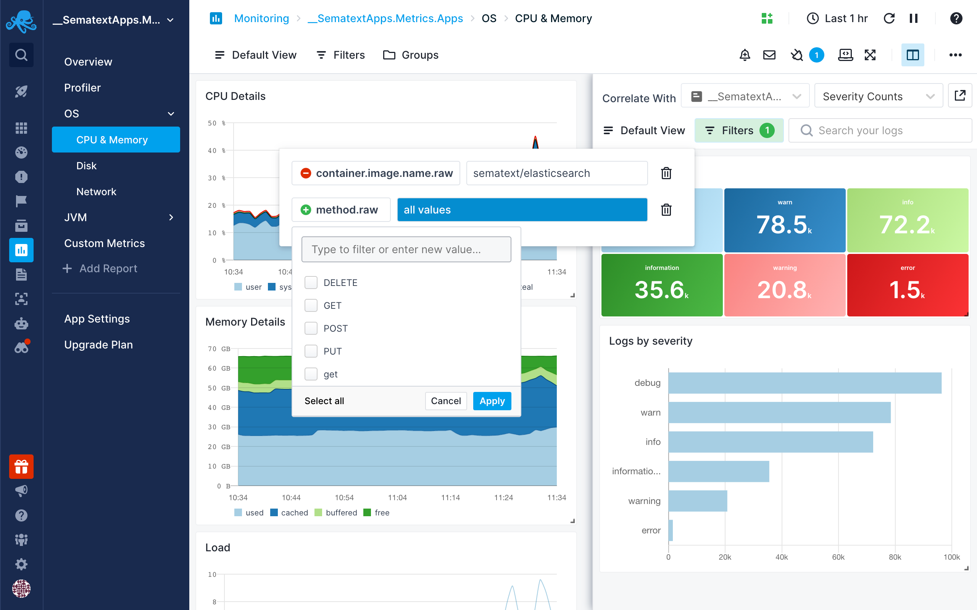Click the Select all link in filter dialog
This screenshot has height=610, width=977.
click(324, 400)
